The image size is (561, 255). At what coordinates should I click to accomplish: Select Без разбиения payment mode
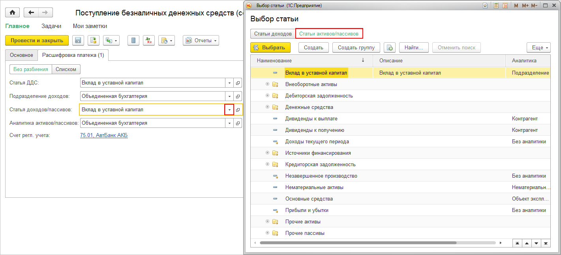tap(30, 69)
